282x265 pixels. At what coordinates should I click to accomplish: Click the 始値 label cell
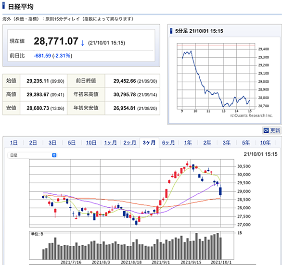[12, 81]
